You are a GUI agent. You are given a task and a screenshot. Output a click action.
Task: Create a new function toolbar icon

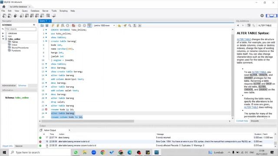coord(42,16)
